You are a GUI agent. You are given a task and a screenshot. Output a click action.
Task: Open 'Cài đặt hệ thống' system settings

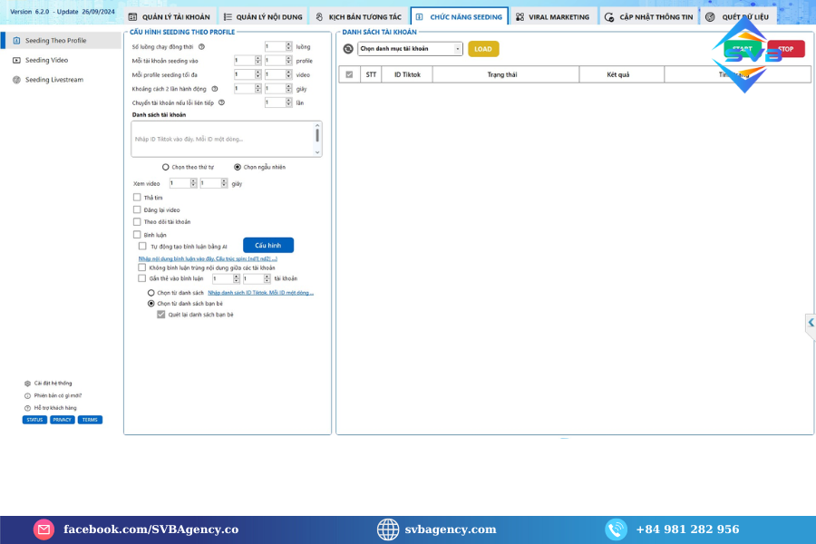pyautogui.click(x=53, y=383)
